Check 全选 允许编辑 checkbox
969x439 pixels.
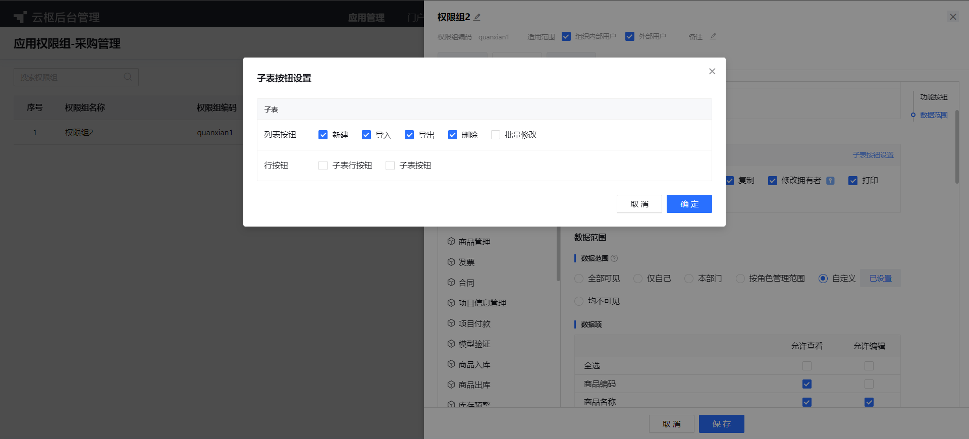(x=869, y=366)
